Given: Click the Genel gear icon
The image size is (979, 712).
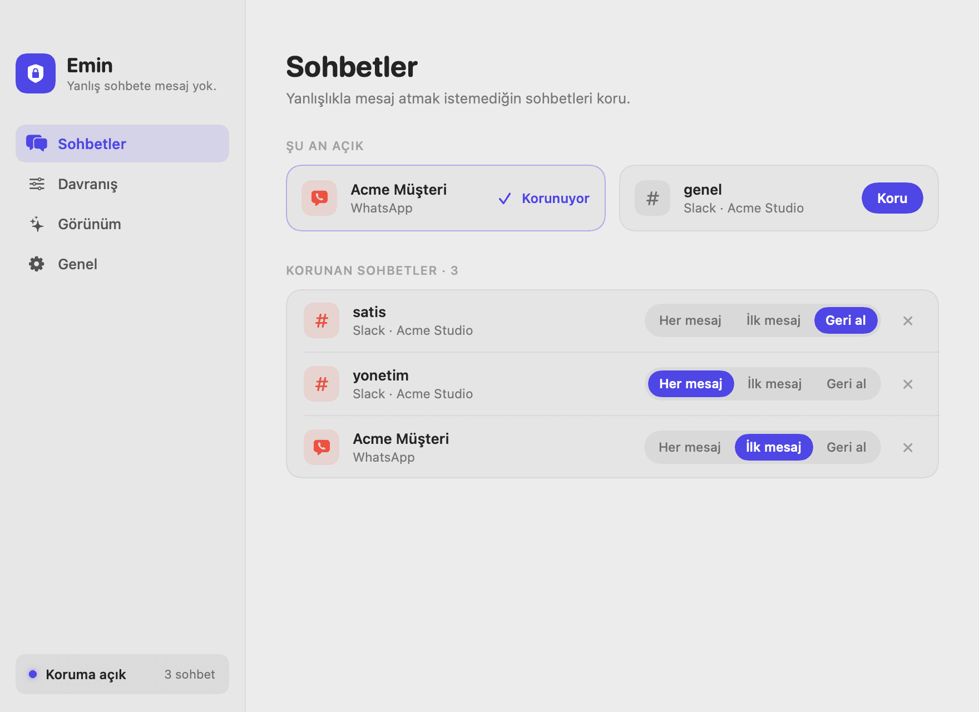Looking at the screenshot, I should click(x=37, y=264).
